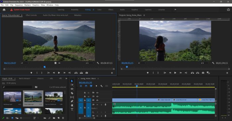Viewport: 232px width, 121px height.
Task: Click Quick Export share icon
Action: point(228,10)
